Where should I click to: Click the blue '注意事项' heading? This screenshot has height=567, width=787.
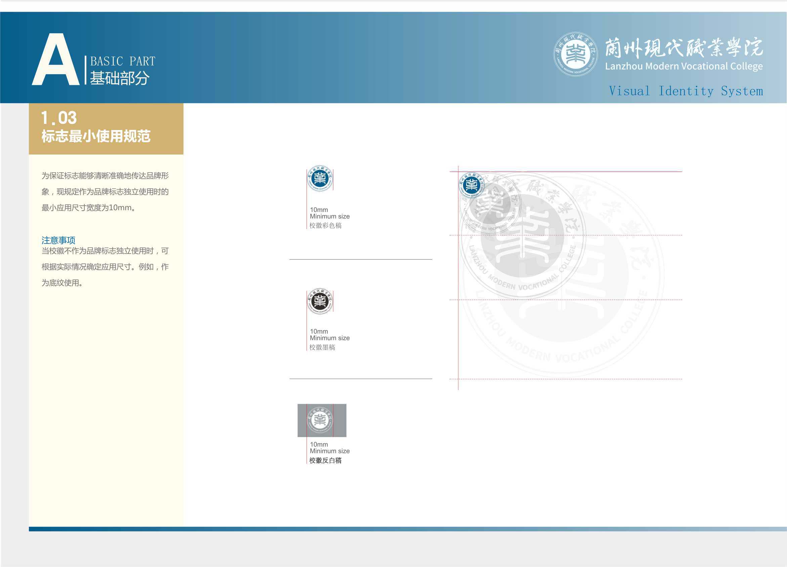(x=58, y=240)
